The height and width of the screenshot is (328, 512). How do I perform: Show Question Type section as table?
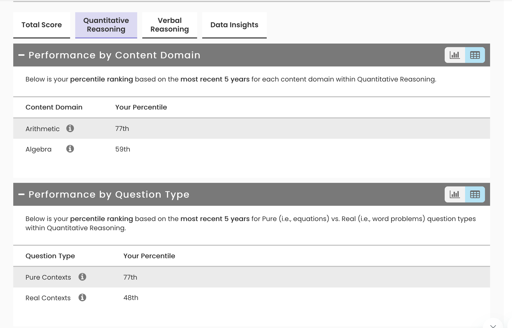point(475,194)
